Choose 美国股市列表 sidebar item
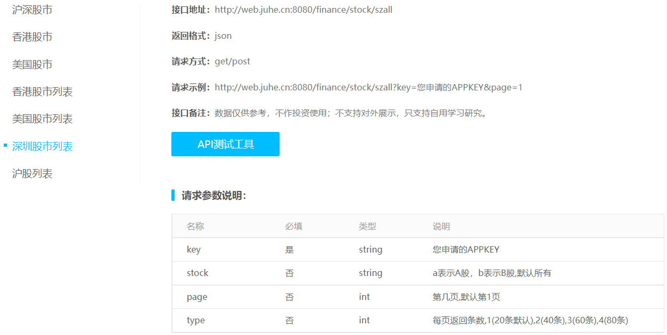 tap(43, 119)
